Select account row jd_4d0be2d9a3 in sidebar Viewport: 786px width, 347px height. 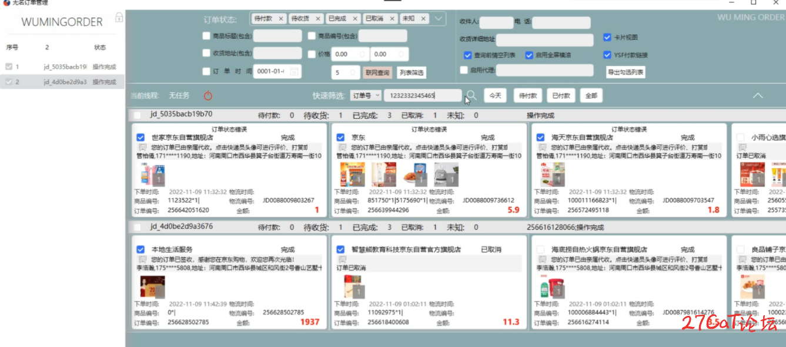[x=62, y=82]
